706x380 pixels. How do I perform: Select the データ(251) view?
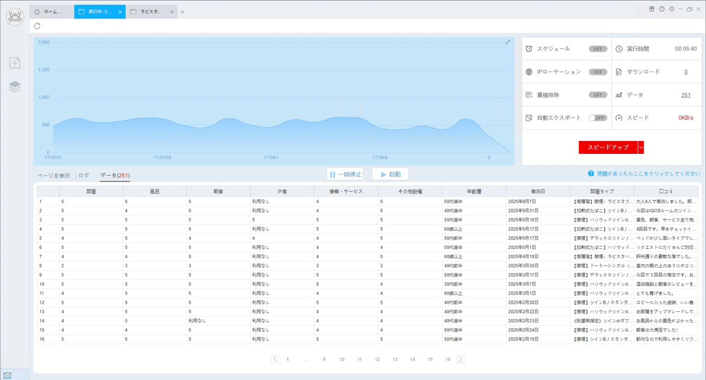click(115, 175)
